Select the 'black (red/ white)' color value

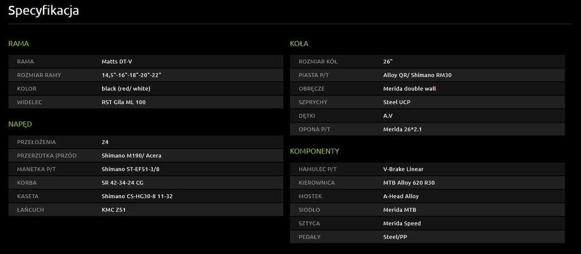[x=126, y=88]
